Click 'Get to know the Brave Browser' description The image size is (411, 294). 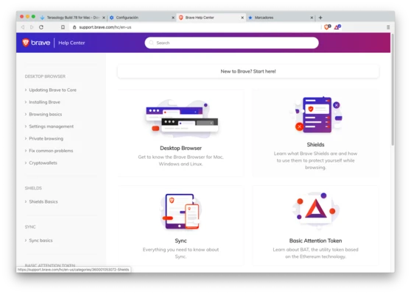click(x=180, y=160)
